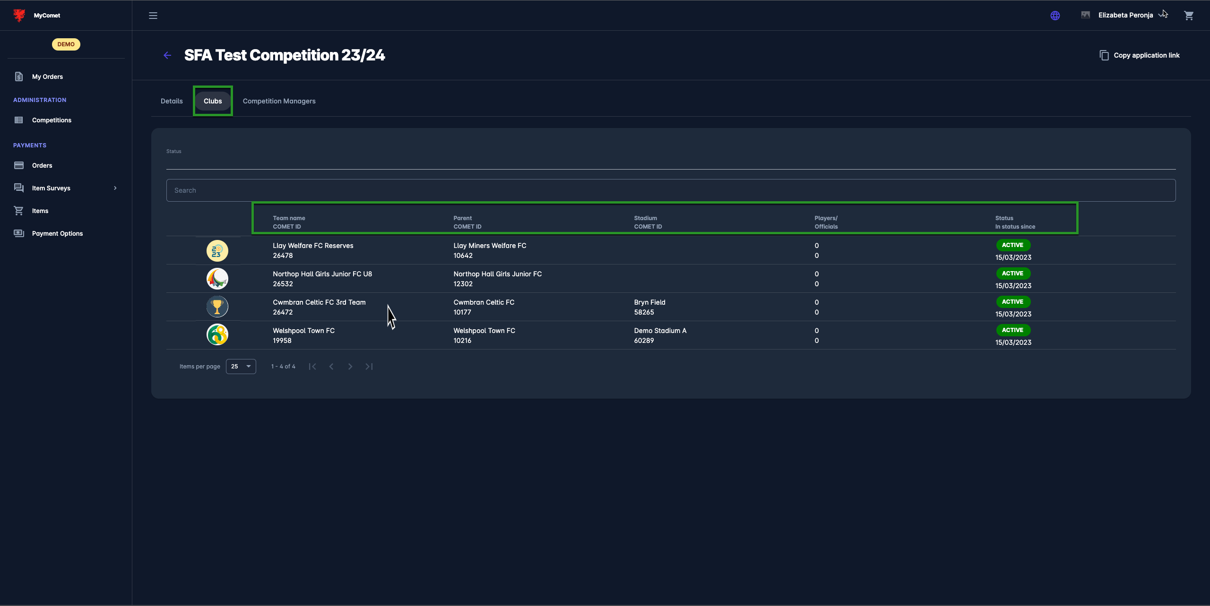Screen dimensions: 1210x606
Task: Open the Elizabeta Peronja user menu
Action: 1125,15
